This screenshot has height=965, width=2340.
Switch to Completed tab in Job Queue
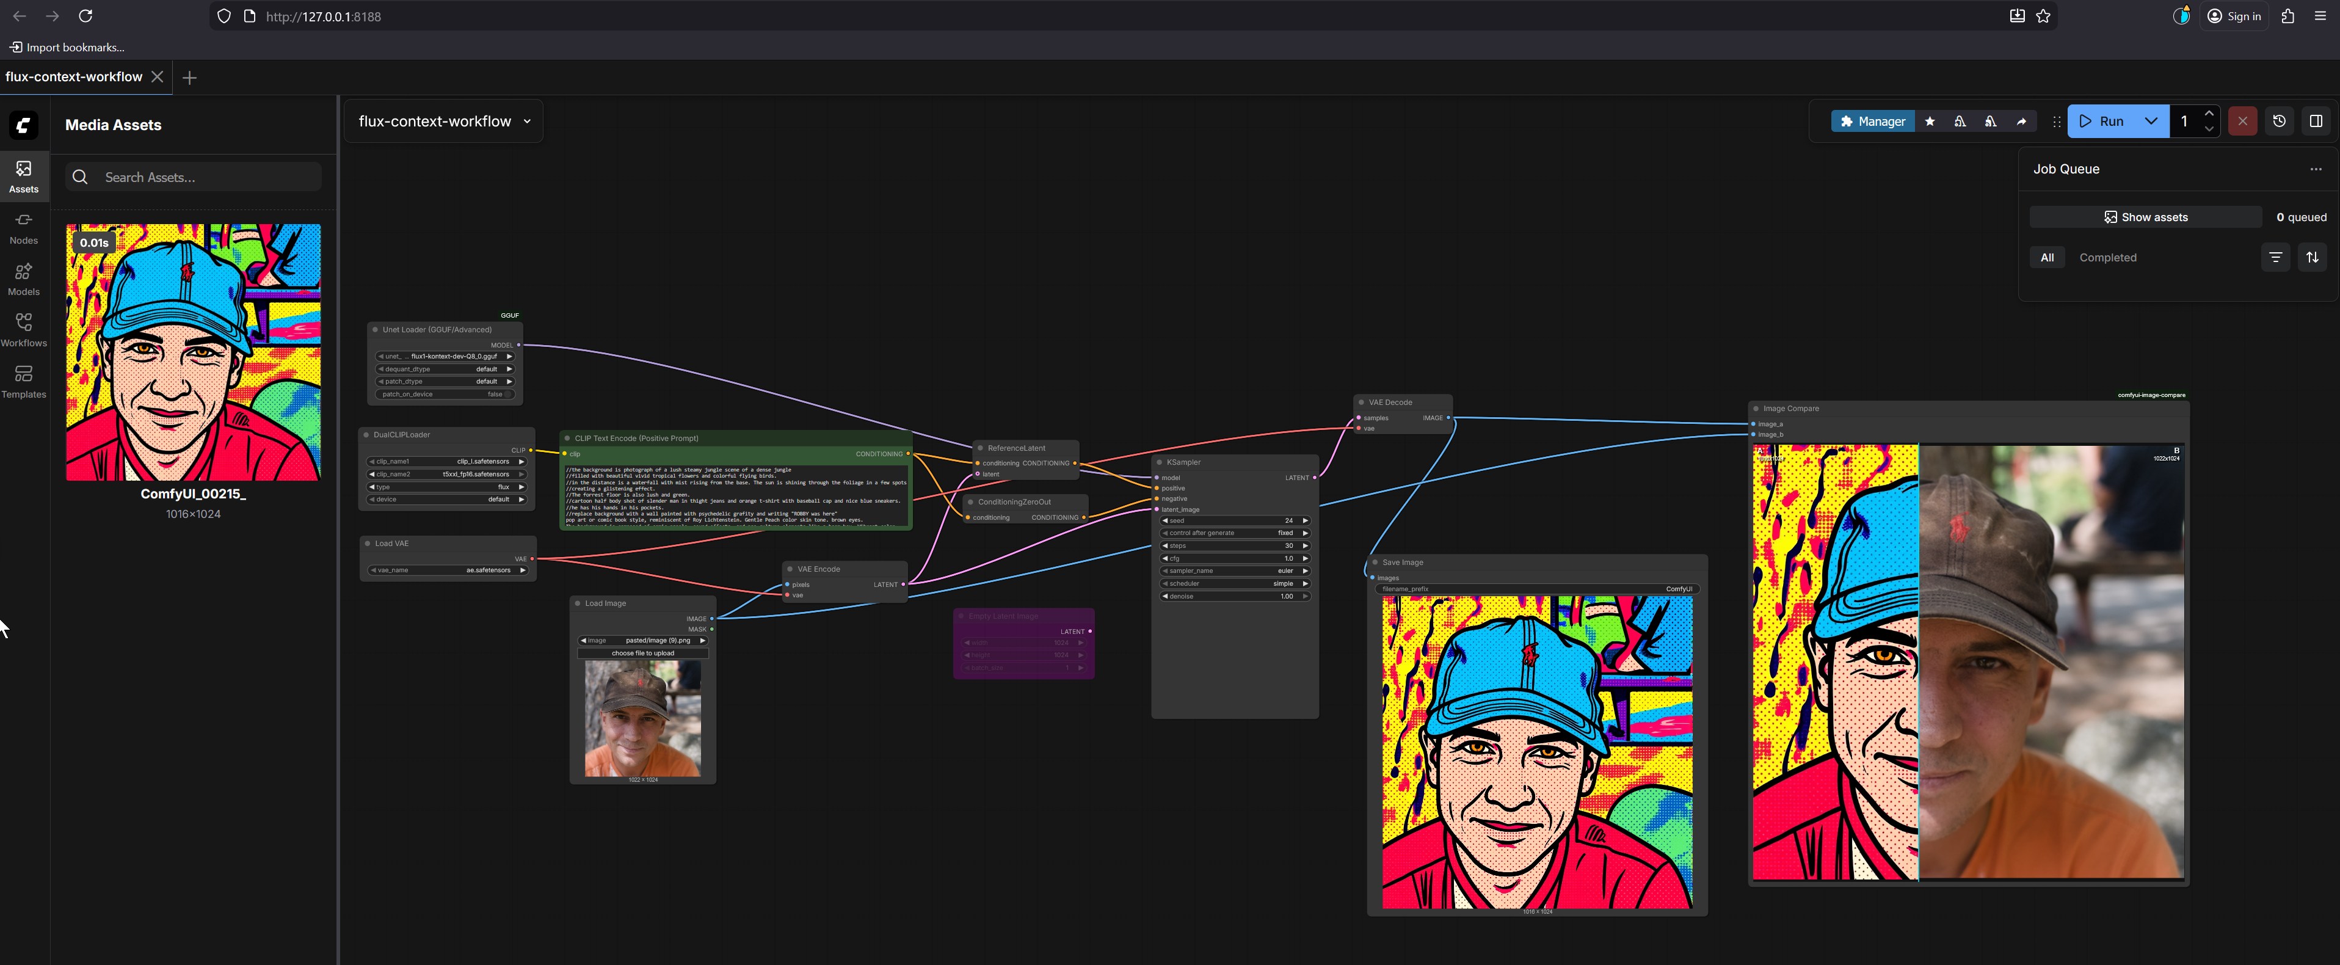tap(2107, 257)
